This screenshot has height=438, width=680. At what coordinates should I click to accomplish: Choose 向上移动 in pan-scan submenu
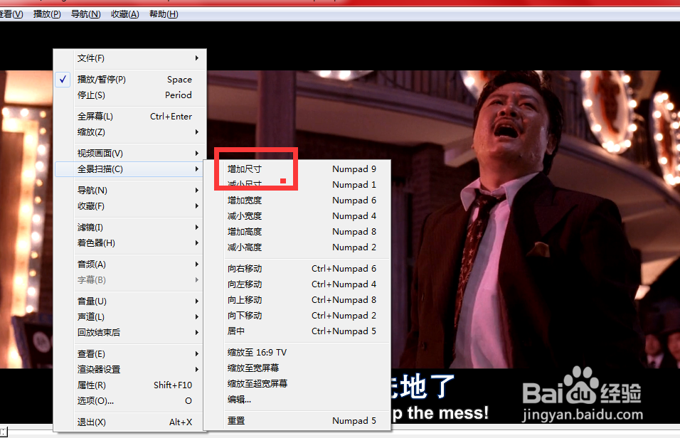297,299
